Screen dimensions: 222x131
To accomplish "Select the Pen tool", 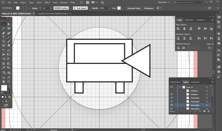I will 3,33.
